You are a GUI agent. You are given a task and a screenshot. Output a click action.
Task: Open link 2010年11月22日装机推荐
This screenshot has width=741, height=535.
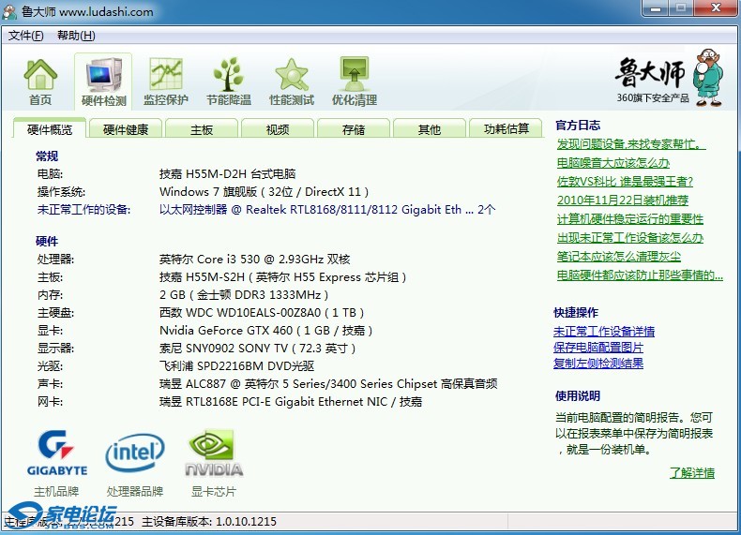tap(623, 201)
